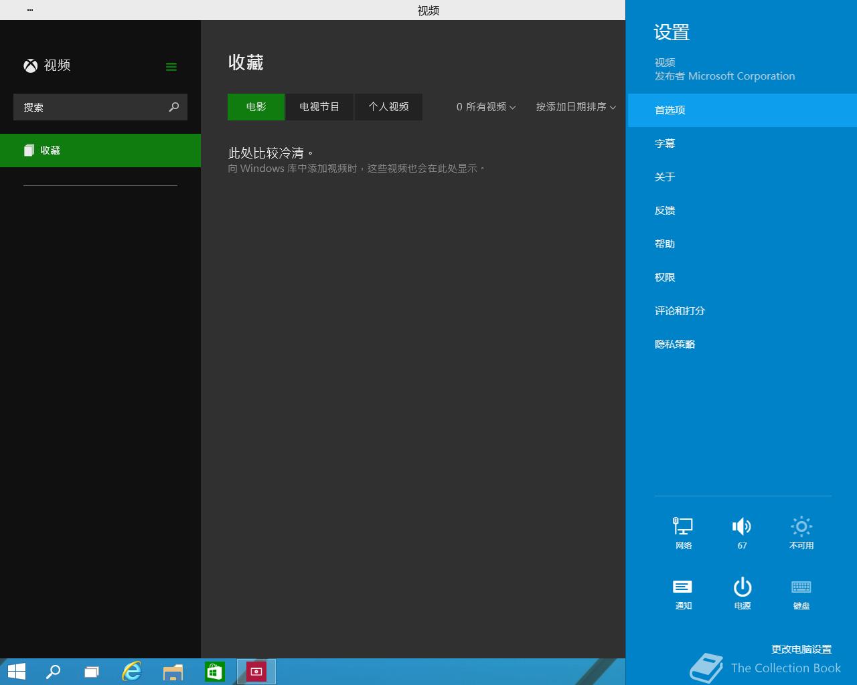The width and height of the screenshot is (857, 685).
Task: Open 首选项 in the settings pane
Action: (x=743, y=110)
